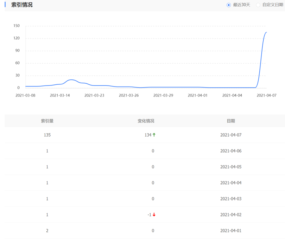Click the 2021-03-26 x-axis label
The width and height of the screenshot is (285, 241).
pyautogui.click(x=129, y=95)
